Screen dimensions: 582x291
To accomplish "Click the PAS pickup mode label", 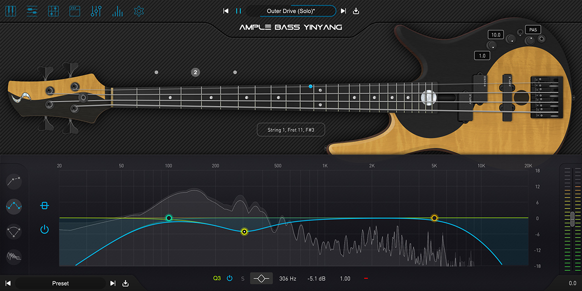I will (x=533, y=30).
